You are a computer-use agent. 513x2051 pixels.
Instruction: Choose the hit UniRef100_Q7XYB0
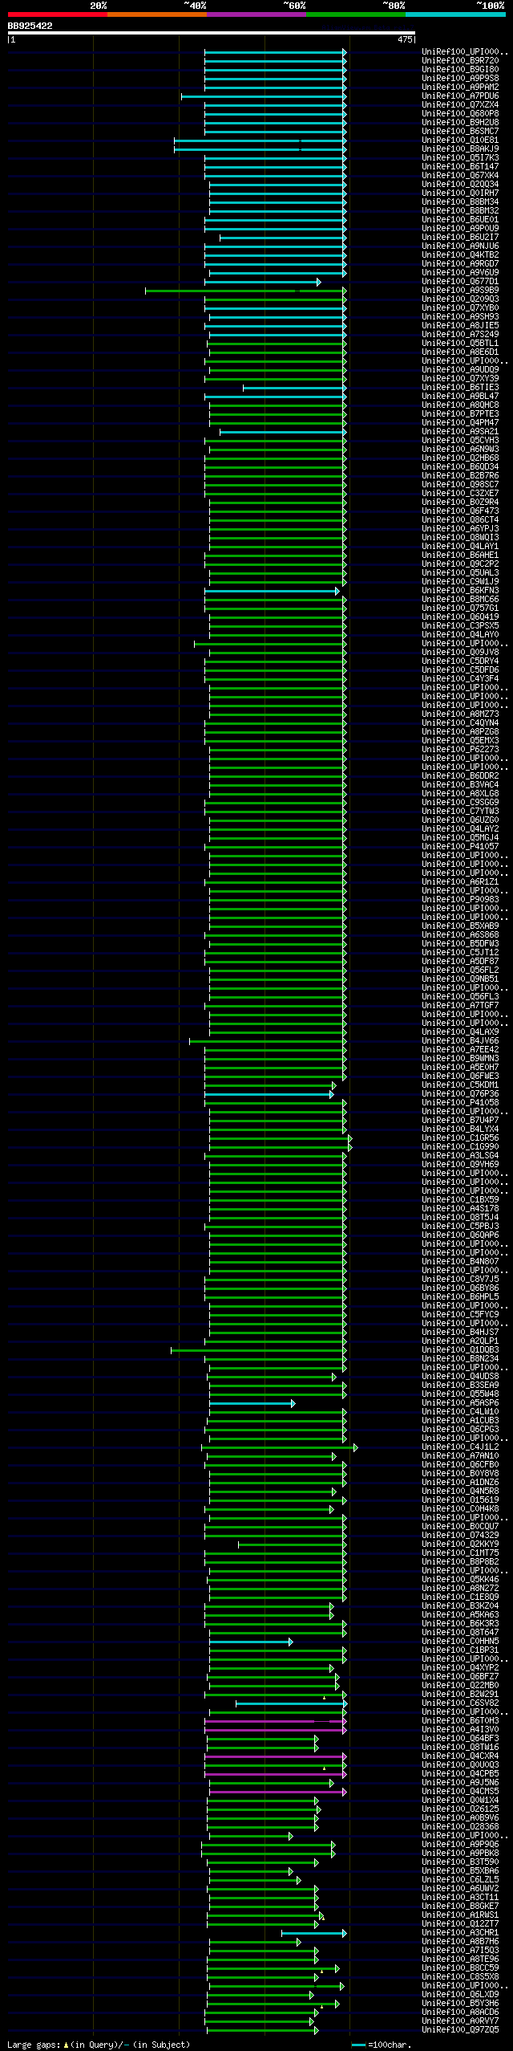pos(460,308)
